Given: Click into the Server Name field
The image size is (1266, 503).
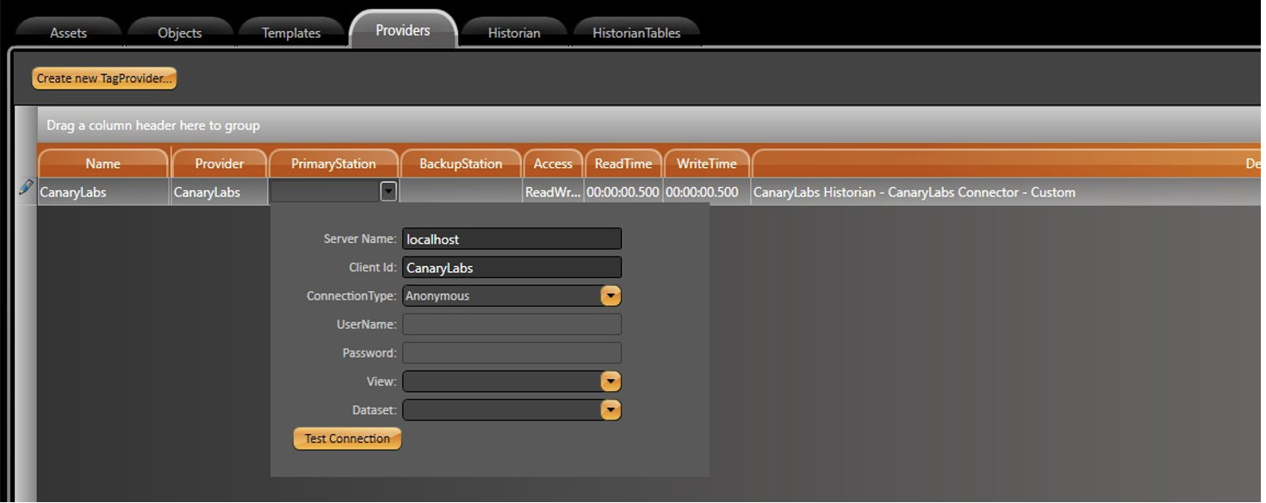Looking at the screenshot, I should point(512,239).
